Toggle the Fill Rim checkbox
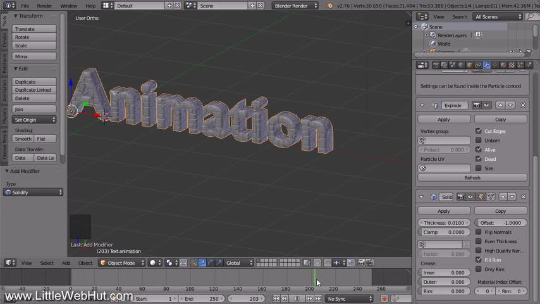 click(x=479, y=260)
